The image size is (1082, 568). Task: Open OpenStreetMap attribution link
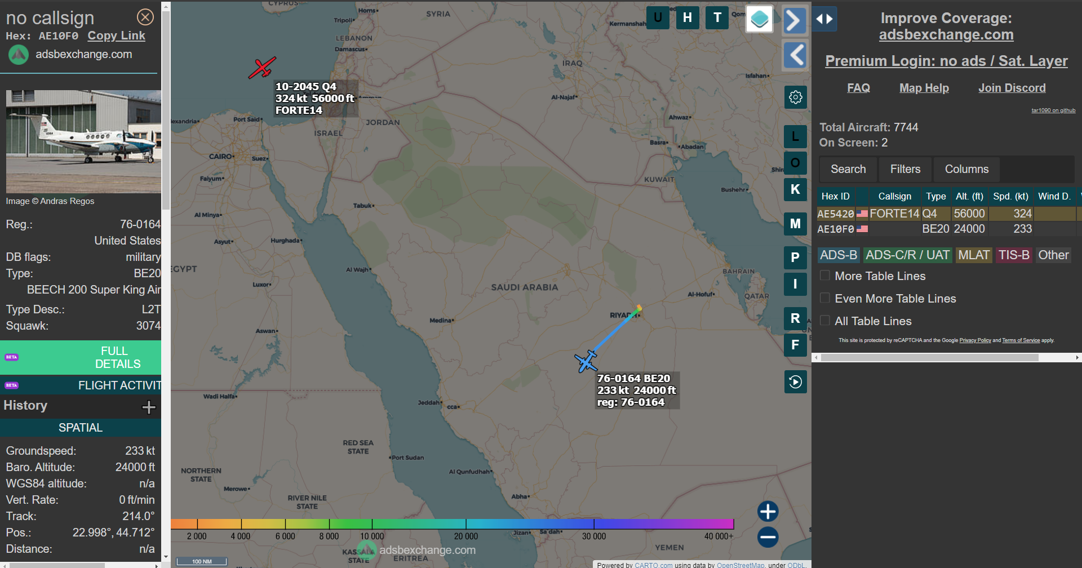pyautogui.click(x=740, y=565)
